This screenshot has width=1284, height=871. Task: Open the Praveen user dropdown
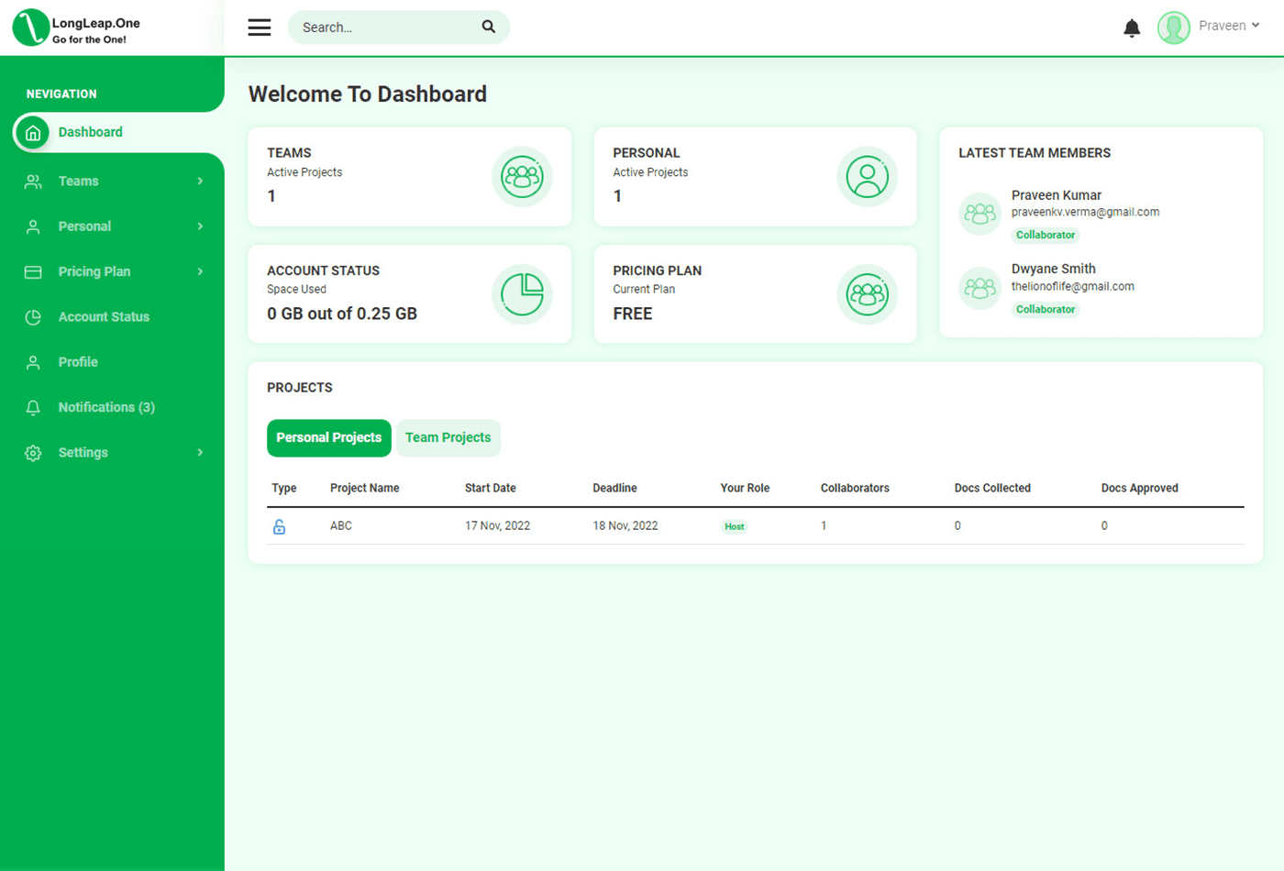click(1229, 26)
